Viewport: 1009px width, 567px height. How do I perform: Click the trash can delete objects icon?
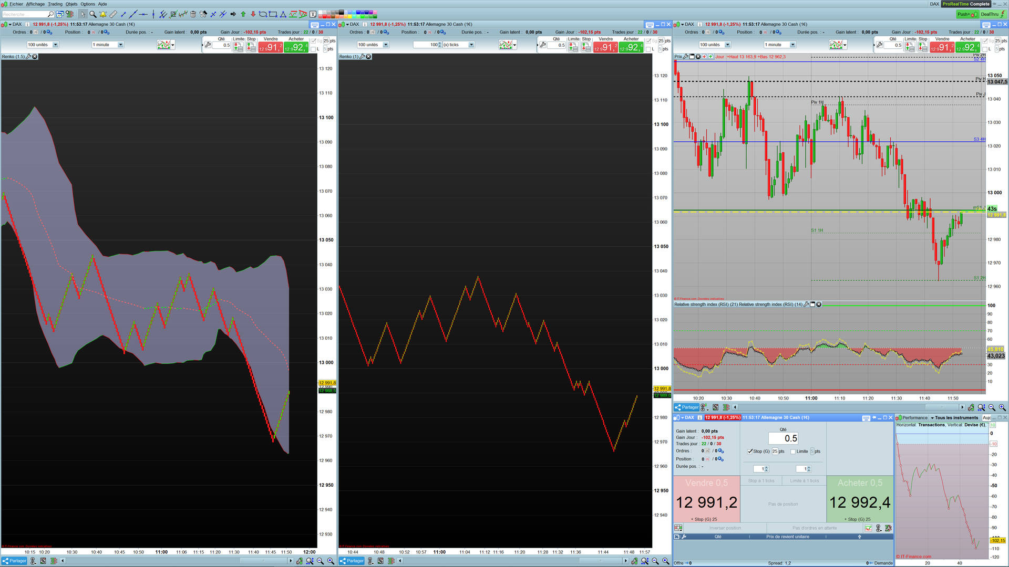click(x=193, y=14)
